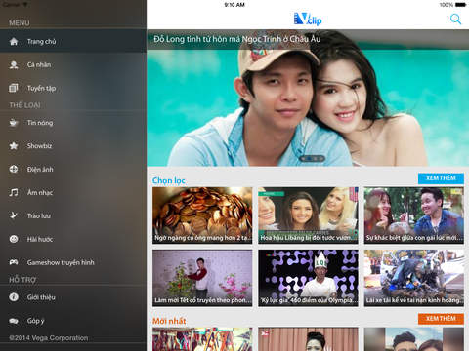This screenshot has width=469, height=351.
Task: Click the orange XEM THÊM button
Action: tap(441, 319)
